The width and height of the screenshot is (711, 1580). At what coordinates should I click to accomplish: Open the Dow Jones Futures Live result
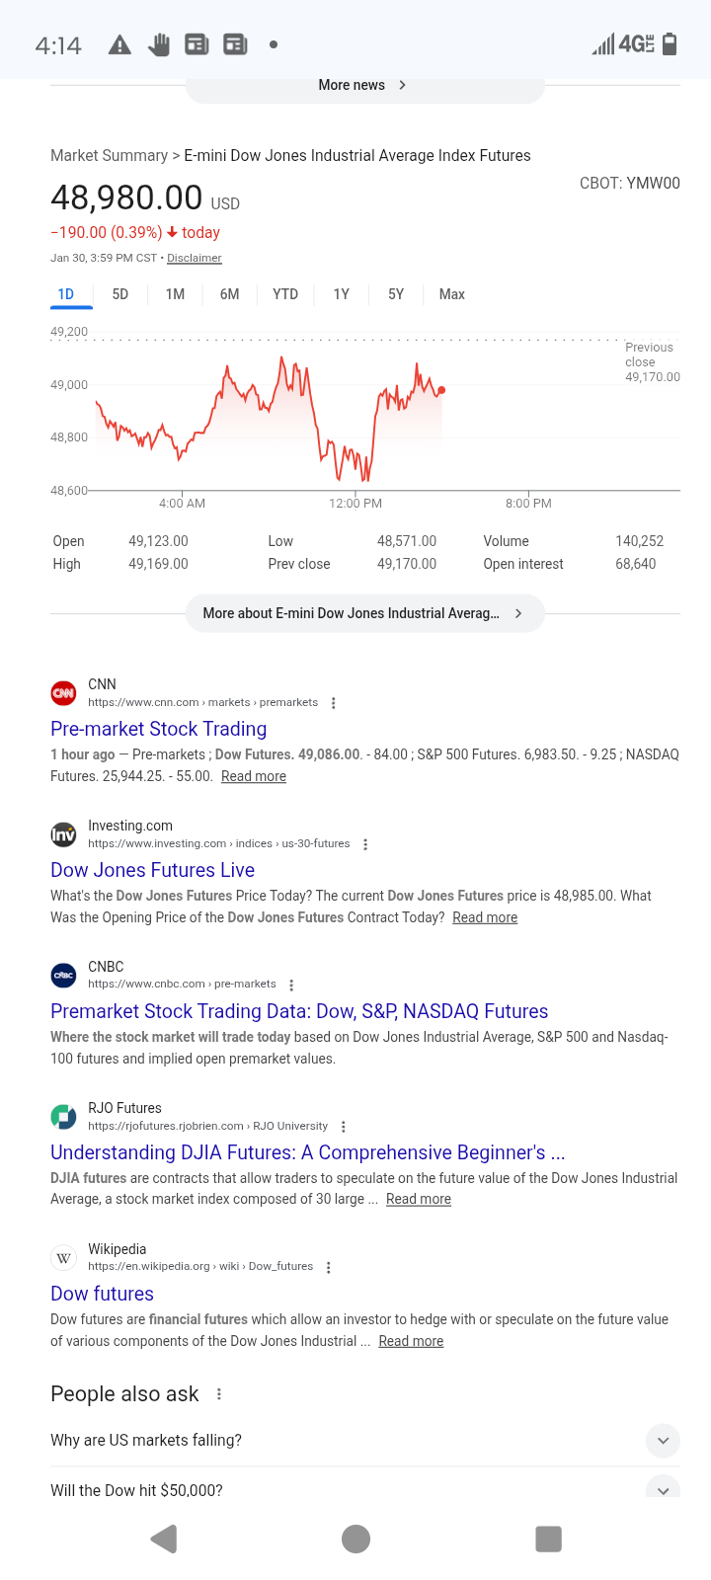(153, 870)
